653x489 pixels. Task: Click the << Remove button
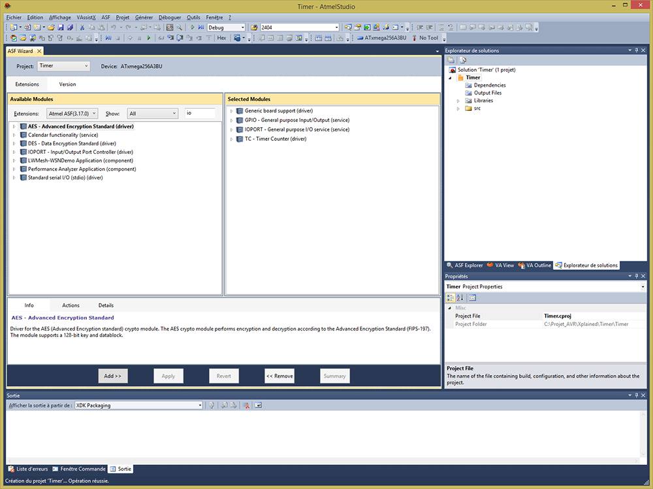point(279,376)
